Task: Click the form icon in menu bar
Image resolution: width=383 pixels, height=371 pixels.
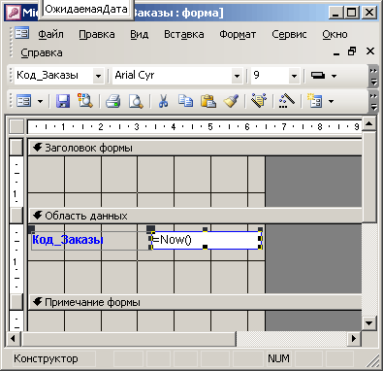Action: click(21, 33)
